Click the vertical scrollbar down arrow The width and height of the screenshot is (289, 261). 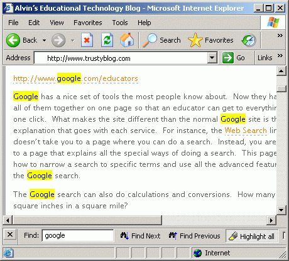[x=281, y=210]
